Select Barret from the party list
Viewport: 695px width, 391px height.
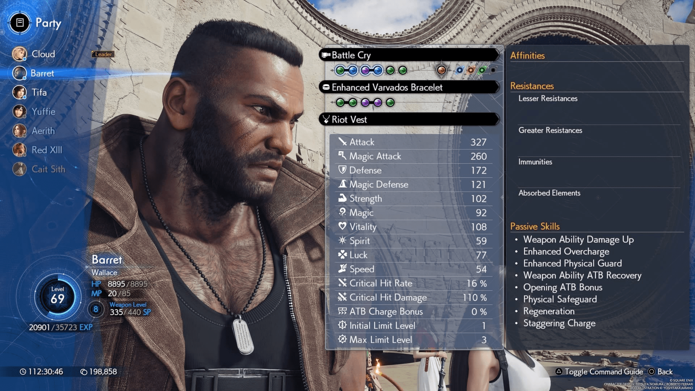coord(42,72)
